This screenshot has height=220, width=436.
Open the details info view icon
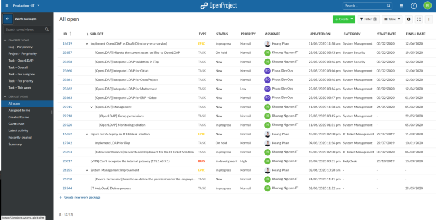click(x=409, y=19)
